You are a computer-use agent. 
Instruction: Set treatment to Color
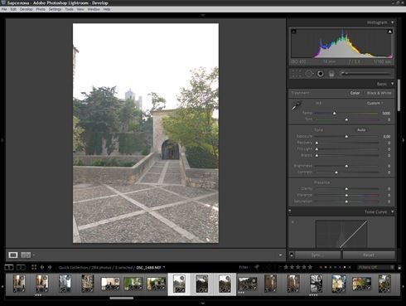[x=355, y=93]
